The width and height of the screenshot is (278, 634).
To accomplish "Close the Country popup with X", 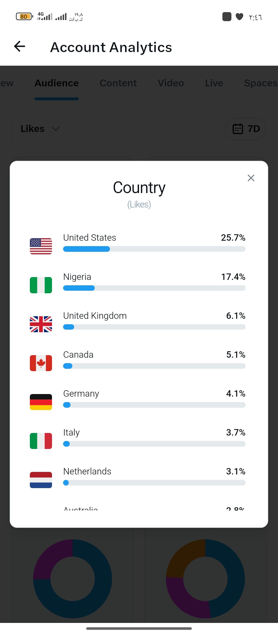I will tap(251, 178).
